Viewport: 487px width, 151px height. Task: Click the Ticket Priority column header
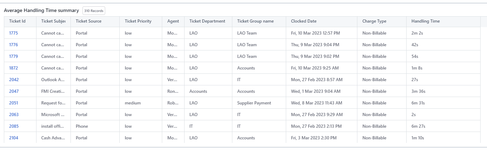[138, 21]
